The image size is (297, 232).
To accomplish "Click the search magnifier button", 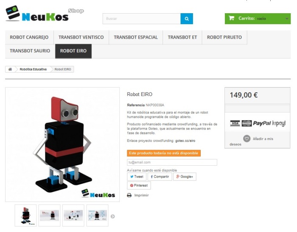I will point(187,19).
